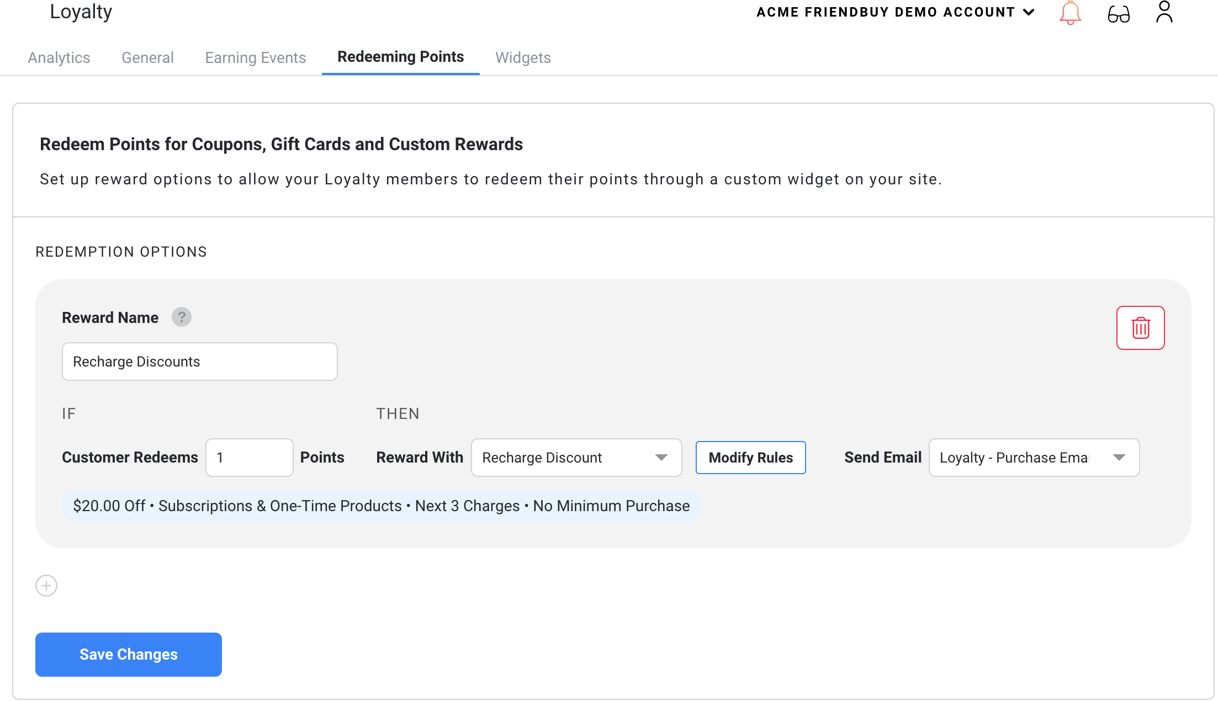Image resolution: width=1218 pixels, height=701 pixels.
Task: Open the Reward With dropdown
Action: pos(576,458)
